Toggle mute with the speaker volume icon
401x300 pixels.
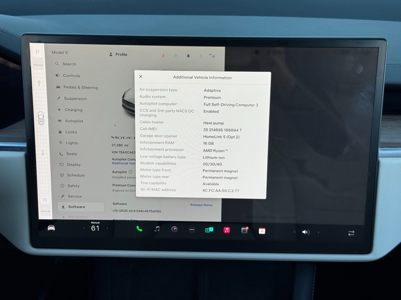point(306,232)
